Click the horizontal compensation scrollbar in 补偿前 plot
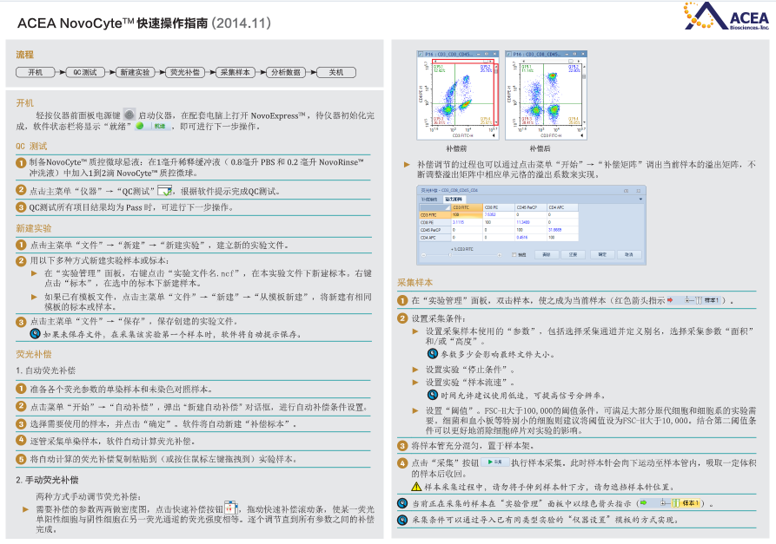776x544 pixels. coord(464,62)
